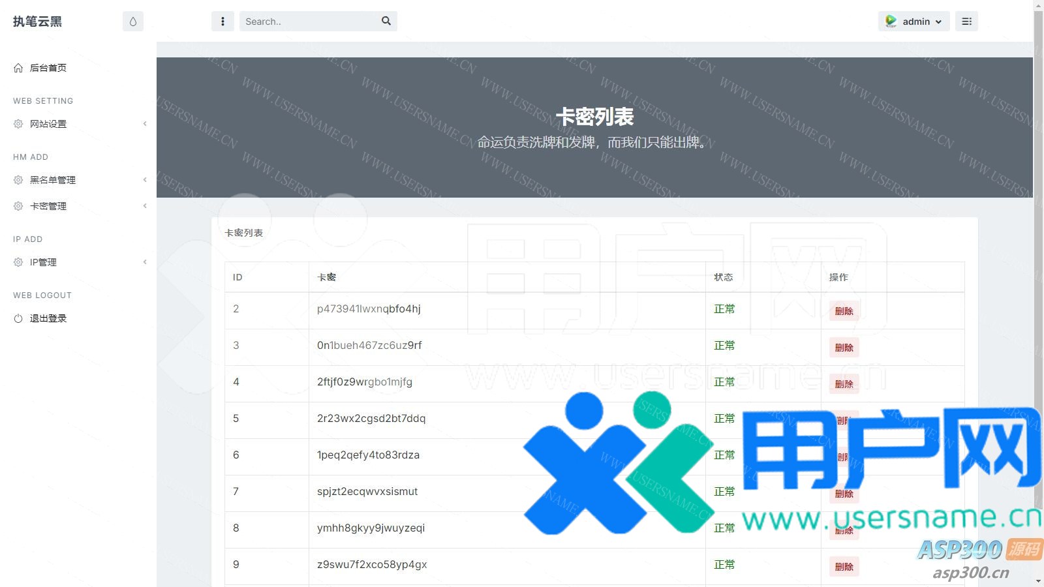This screenshot has height=587, width=1044.
Task: Expand the 卡密管理 submenu chevron
Action: pos(145,206)
